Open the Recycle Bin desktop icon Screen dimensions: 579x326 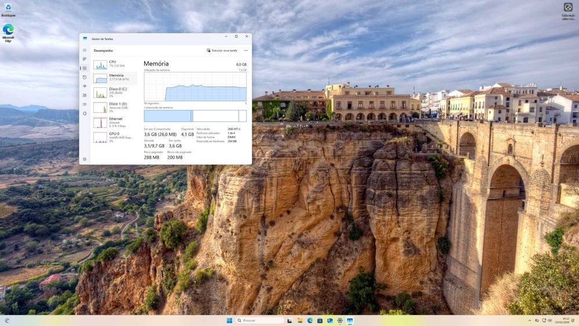point(8,10)
